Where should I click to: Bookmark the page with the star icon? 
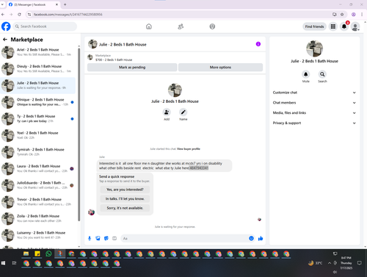pos(342,15)
